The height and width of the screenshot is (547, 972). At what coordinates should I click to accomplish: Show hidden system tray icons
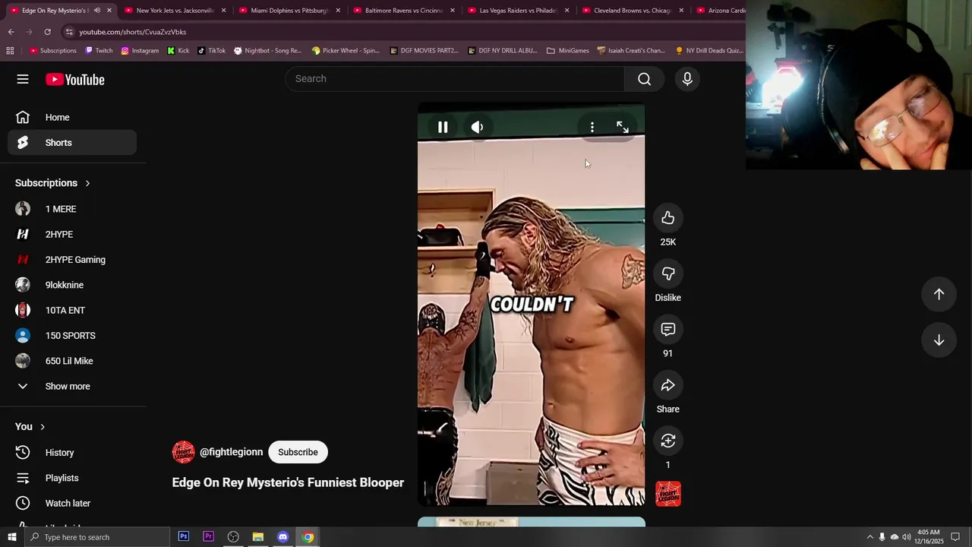pos(869,537)
